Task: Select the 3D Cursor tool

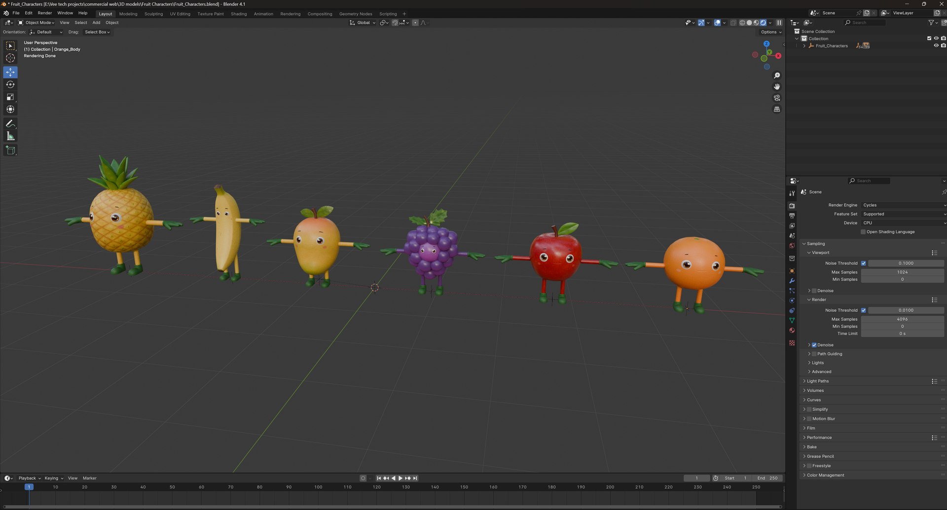Action: (10, 58)
